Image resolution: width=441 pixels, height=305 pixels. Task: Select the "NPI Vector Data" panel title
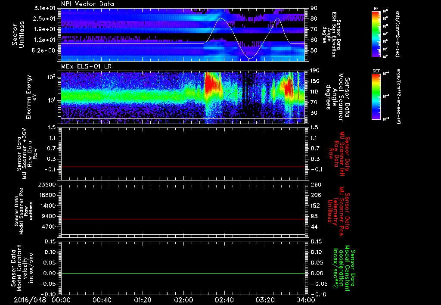[87, 4]
